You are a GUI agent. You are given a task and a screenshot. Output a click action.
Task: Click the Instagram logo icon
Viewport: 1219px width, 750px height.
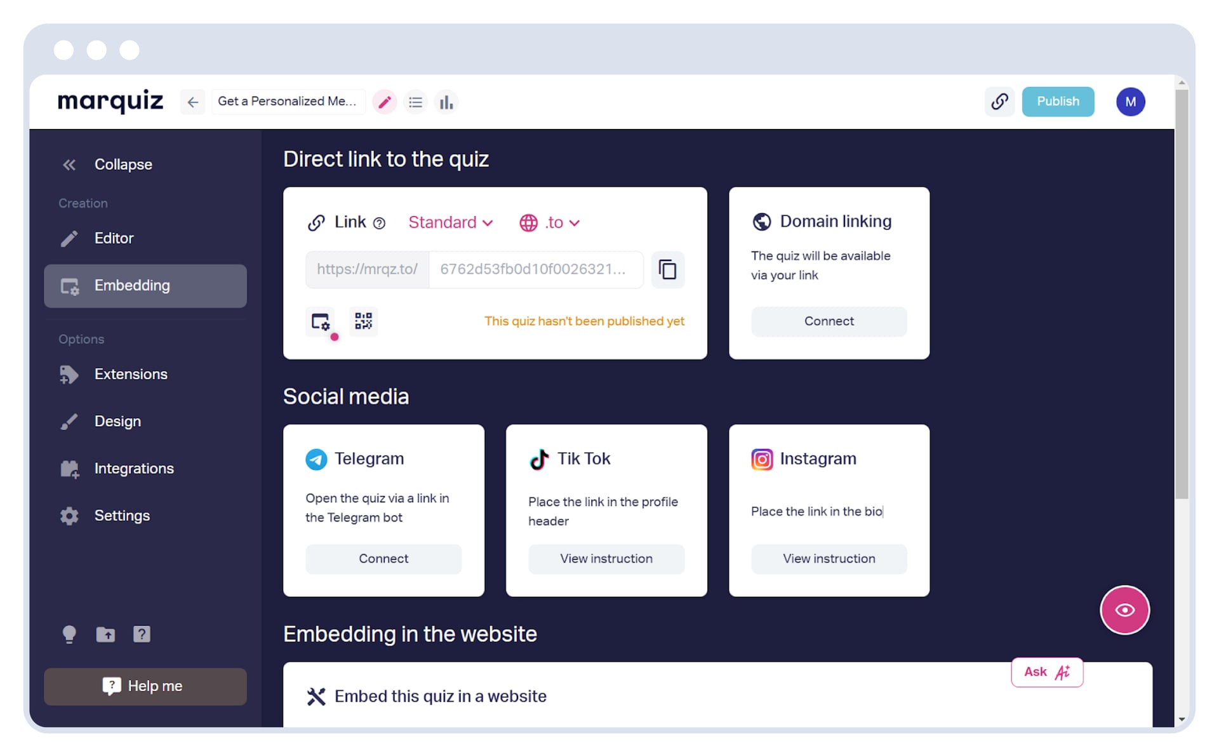point(762,459)
